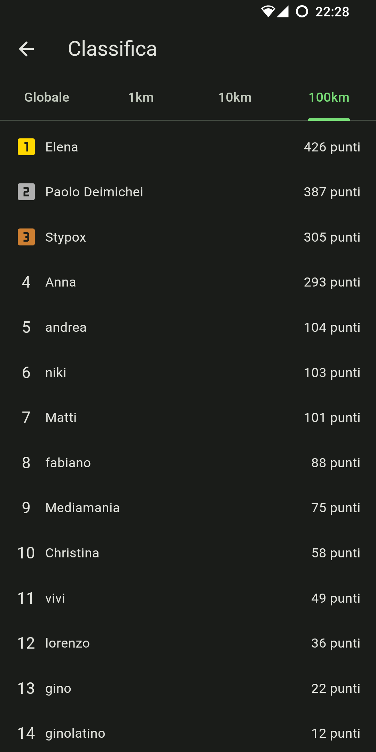Viewport: 376px width, 752px height.
Task: Click the 426 punti score
Action: (x=332, y=147)
